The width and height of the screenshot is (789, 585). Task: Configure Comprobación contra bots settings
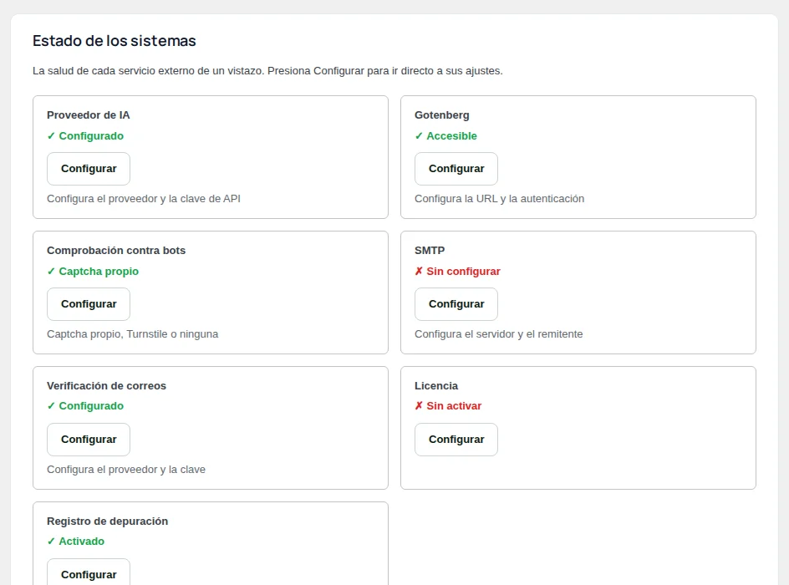point(89,304)
